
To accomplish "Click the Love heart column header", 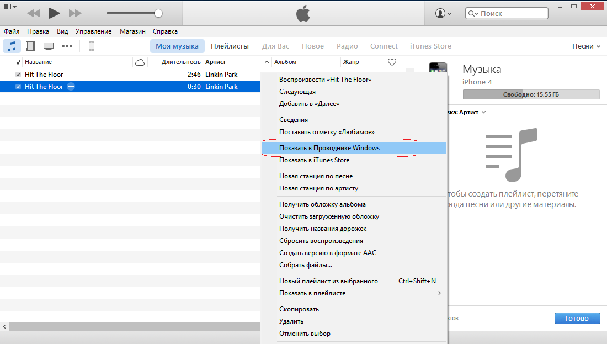I will [x=392, y=62].
